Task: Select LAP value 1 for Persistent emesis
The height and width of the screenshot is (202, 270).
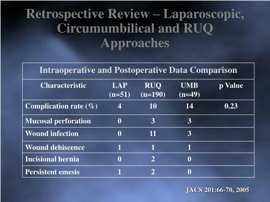Action: (x=119, y=172)
